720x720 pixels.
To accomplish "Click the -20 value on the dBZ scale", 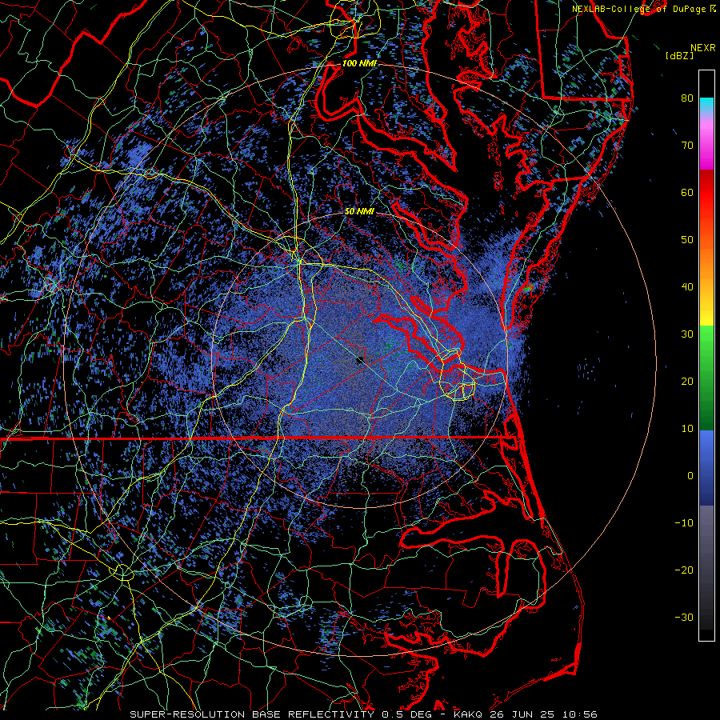I will (x=684, y=570).
